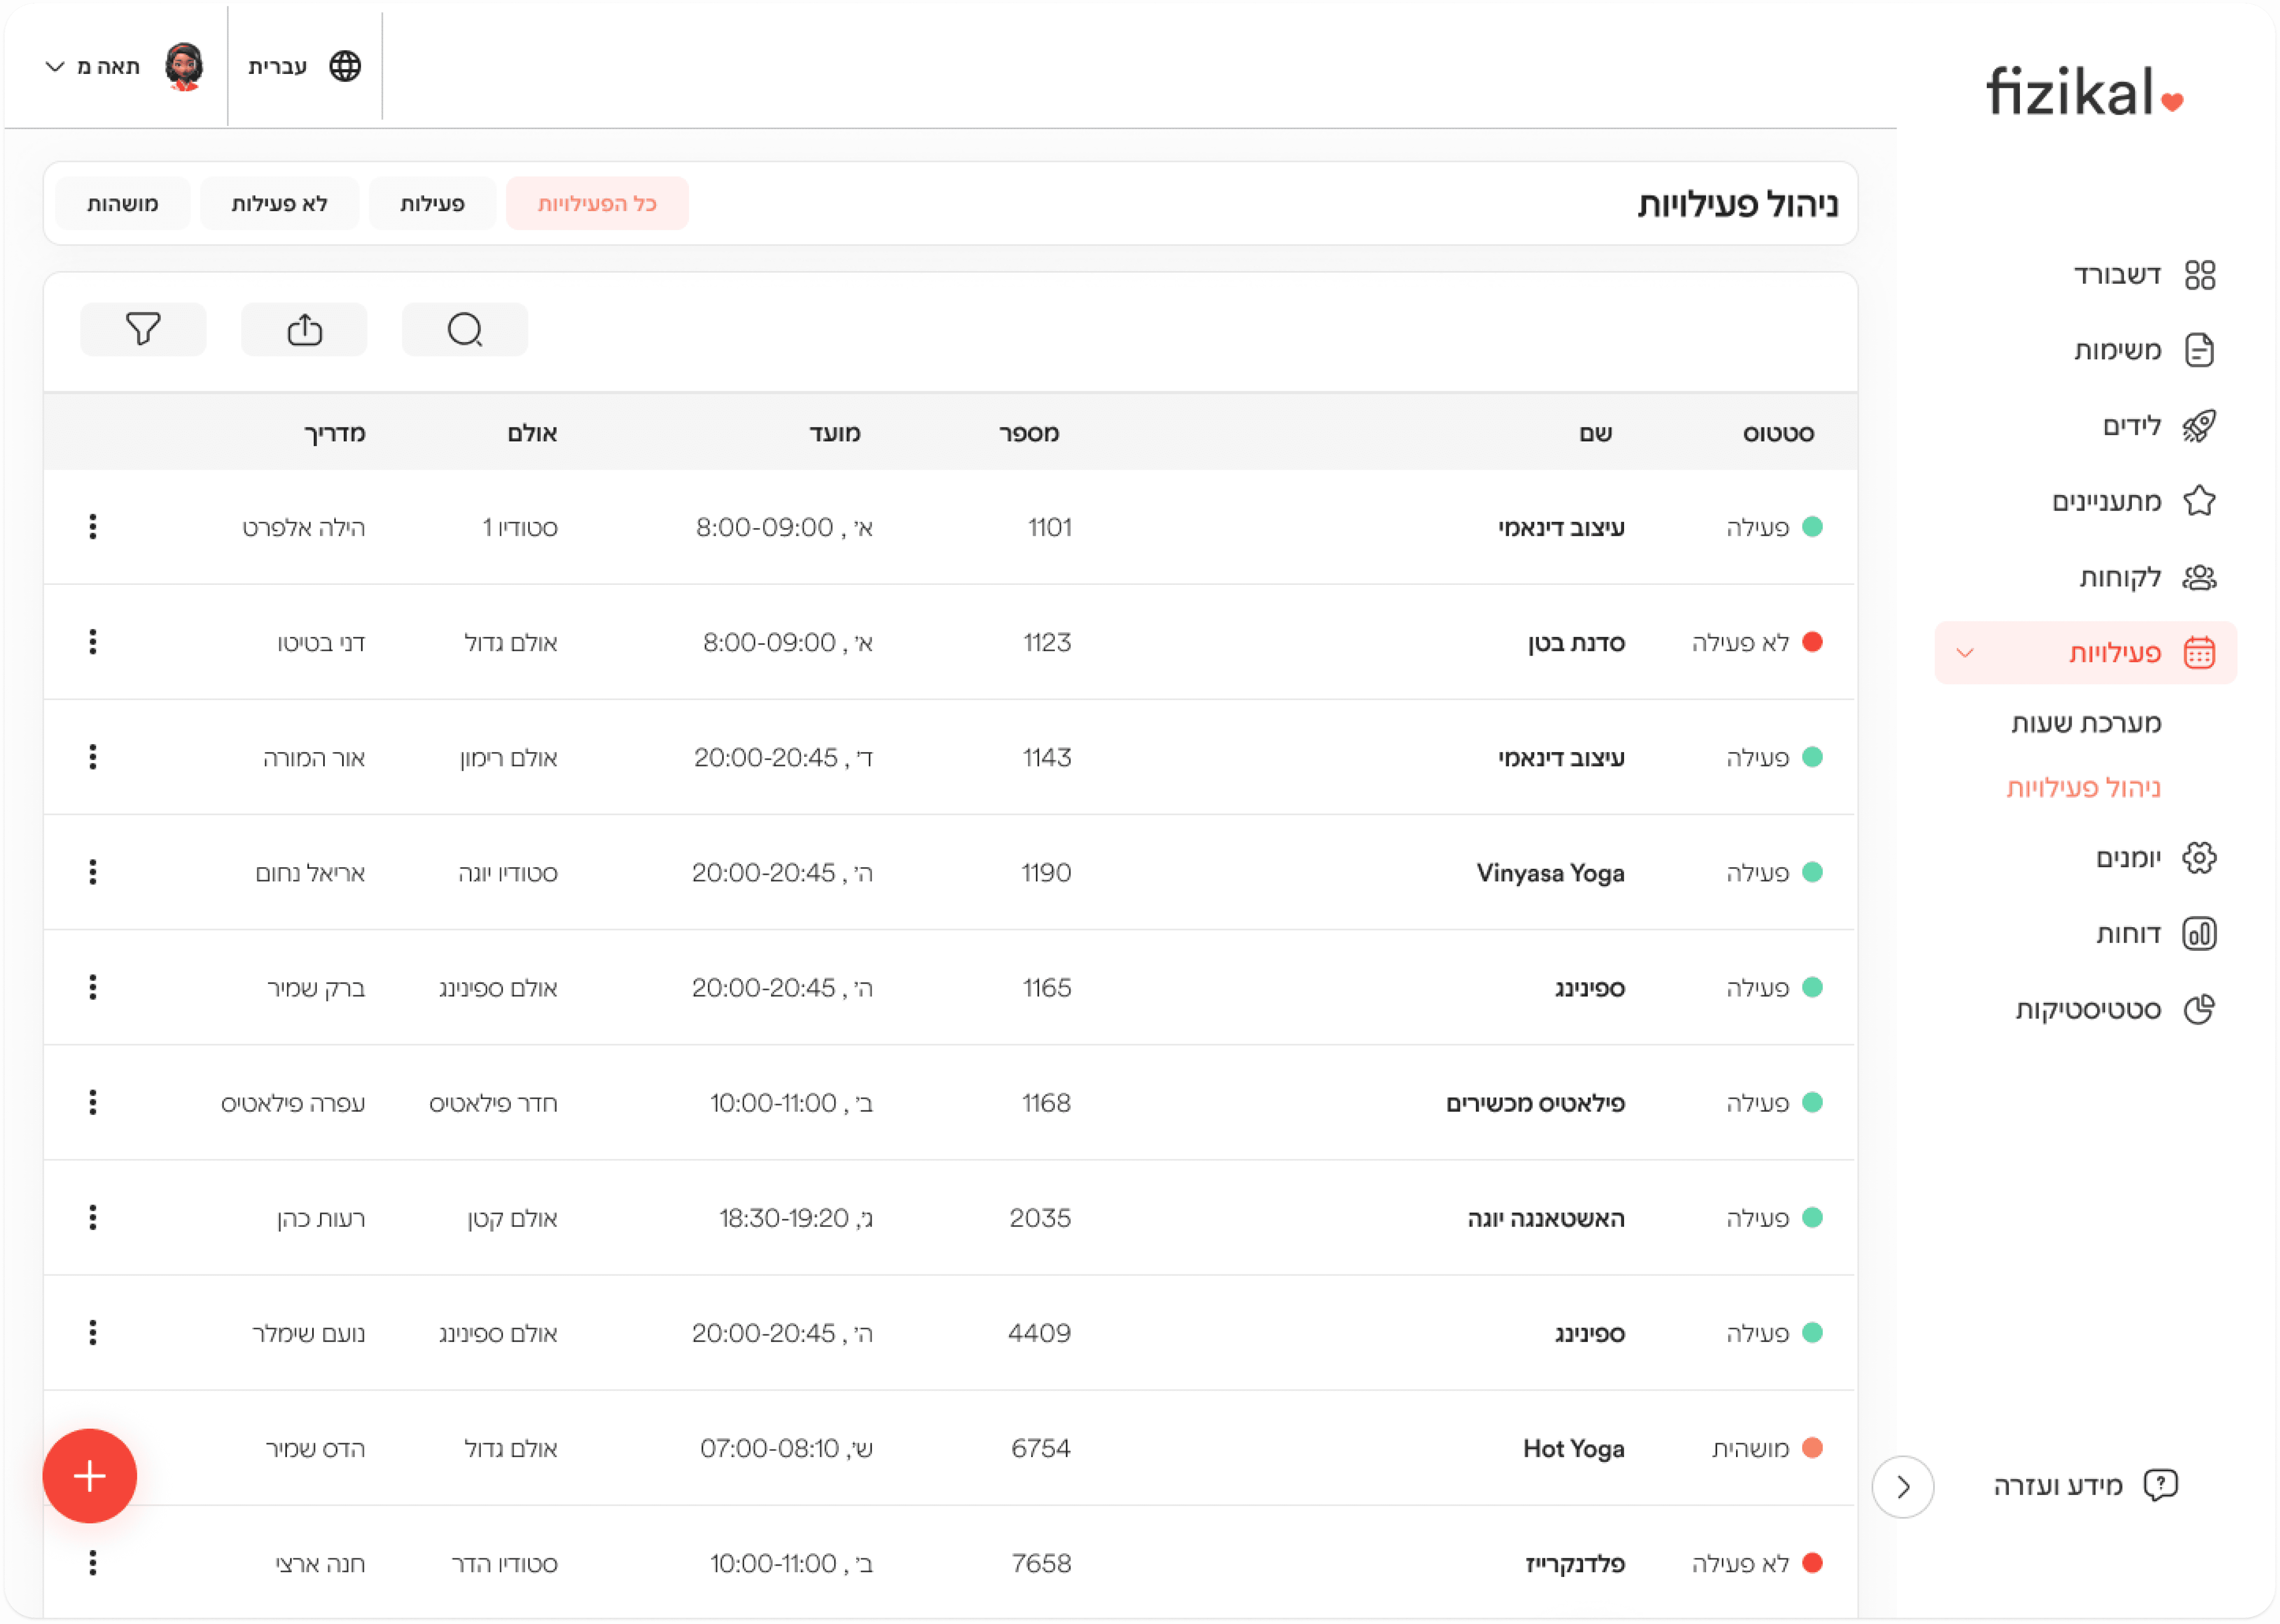The width and height of the screenshot is (2280, 1624).
Task: Click the export share icon button
Action: coord(304,329)
